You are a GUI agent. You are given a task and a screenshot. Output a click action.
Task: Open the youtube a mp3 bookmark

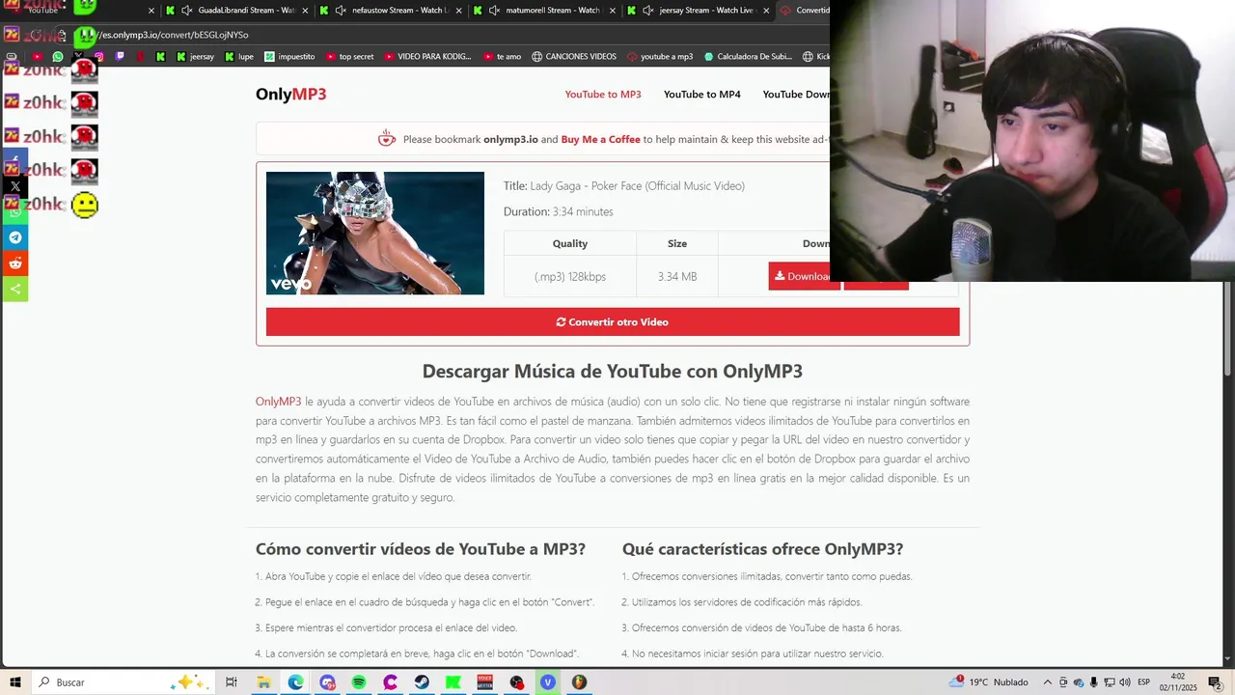point(660,56)
